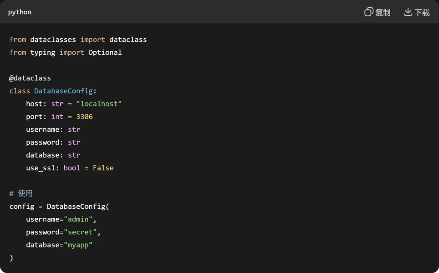Click the 下载 text label

coord(422,13)
